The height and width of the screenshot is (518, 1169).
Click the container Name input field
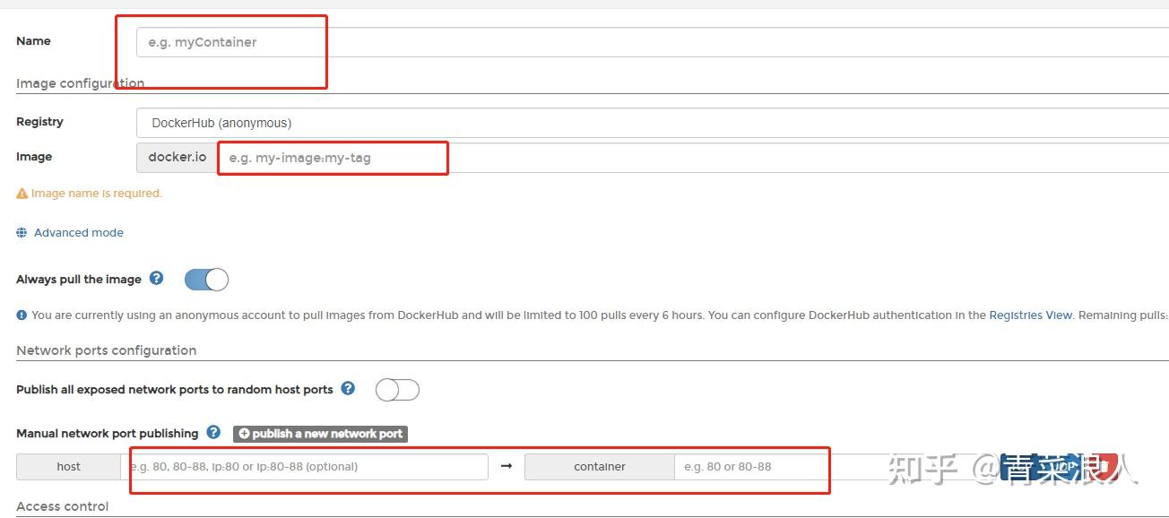click(x=229, y=41)
